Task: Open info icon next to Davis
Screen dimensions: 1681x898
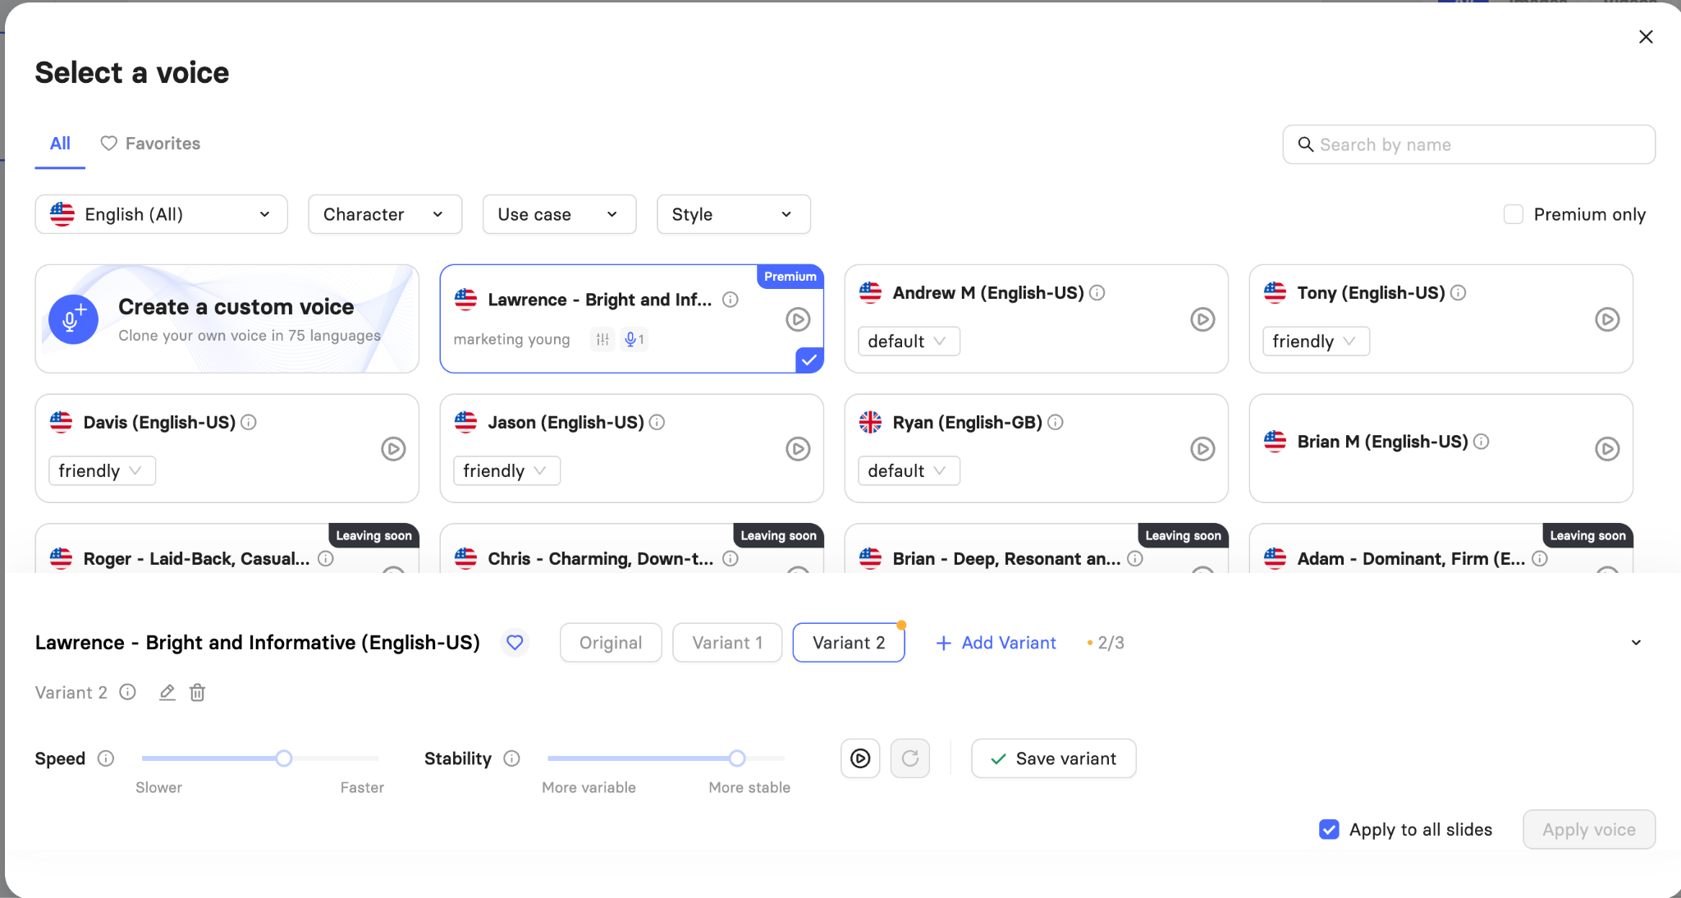Action: pyautogui.click(x=249, y=422)
